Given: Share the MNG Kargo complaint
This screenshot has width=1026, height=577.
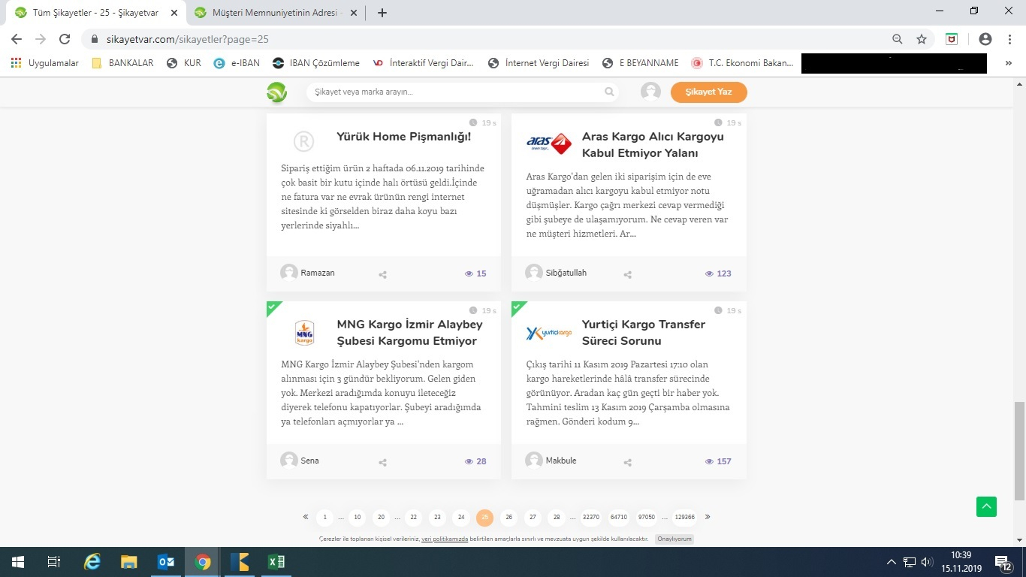Looking at the screenshot, I should click(x=382, y=462).
